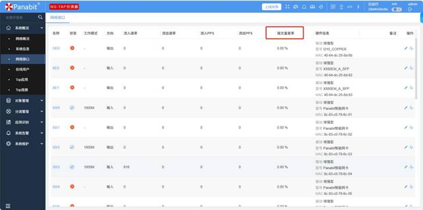Select the 网络接口 page tab
This screenshot has height=210, width=423.
click(x=58, y=17)
